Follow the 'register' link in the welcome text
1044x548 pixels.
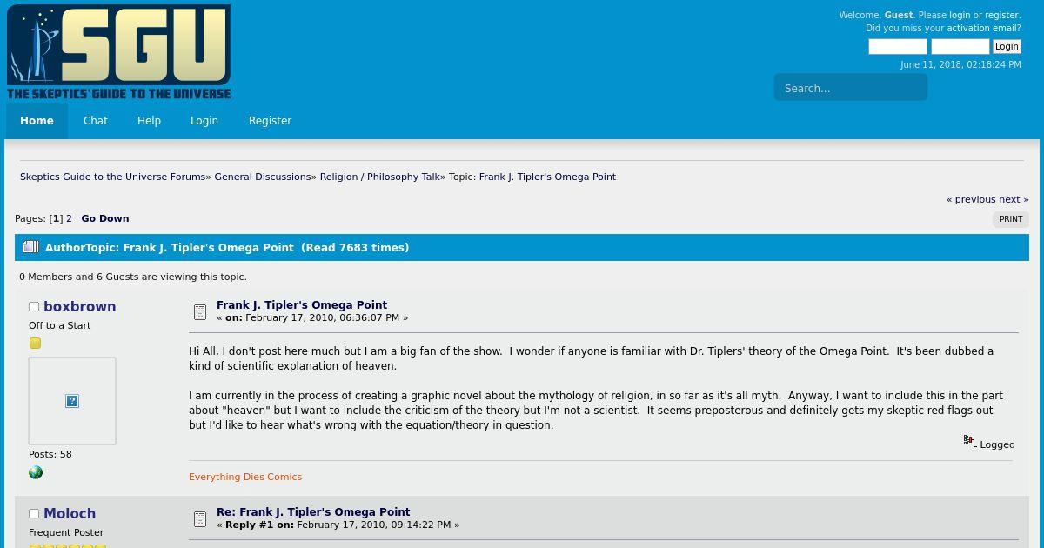click(x=1001, y=15)
